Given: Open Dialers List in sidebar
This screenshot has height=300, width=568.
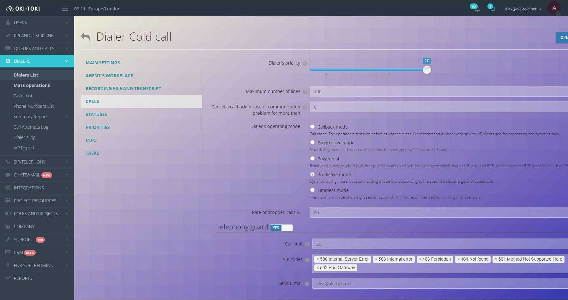Looking at the screenshot, I should click(x=26, y=75).
